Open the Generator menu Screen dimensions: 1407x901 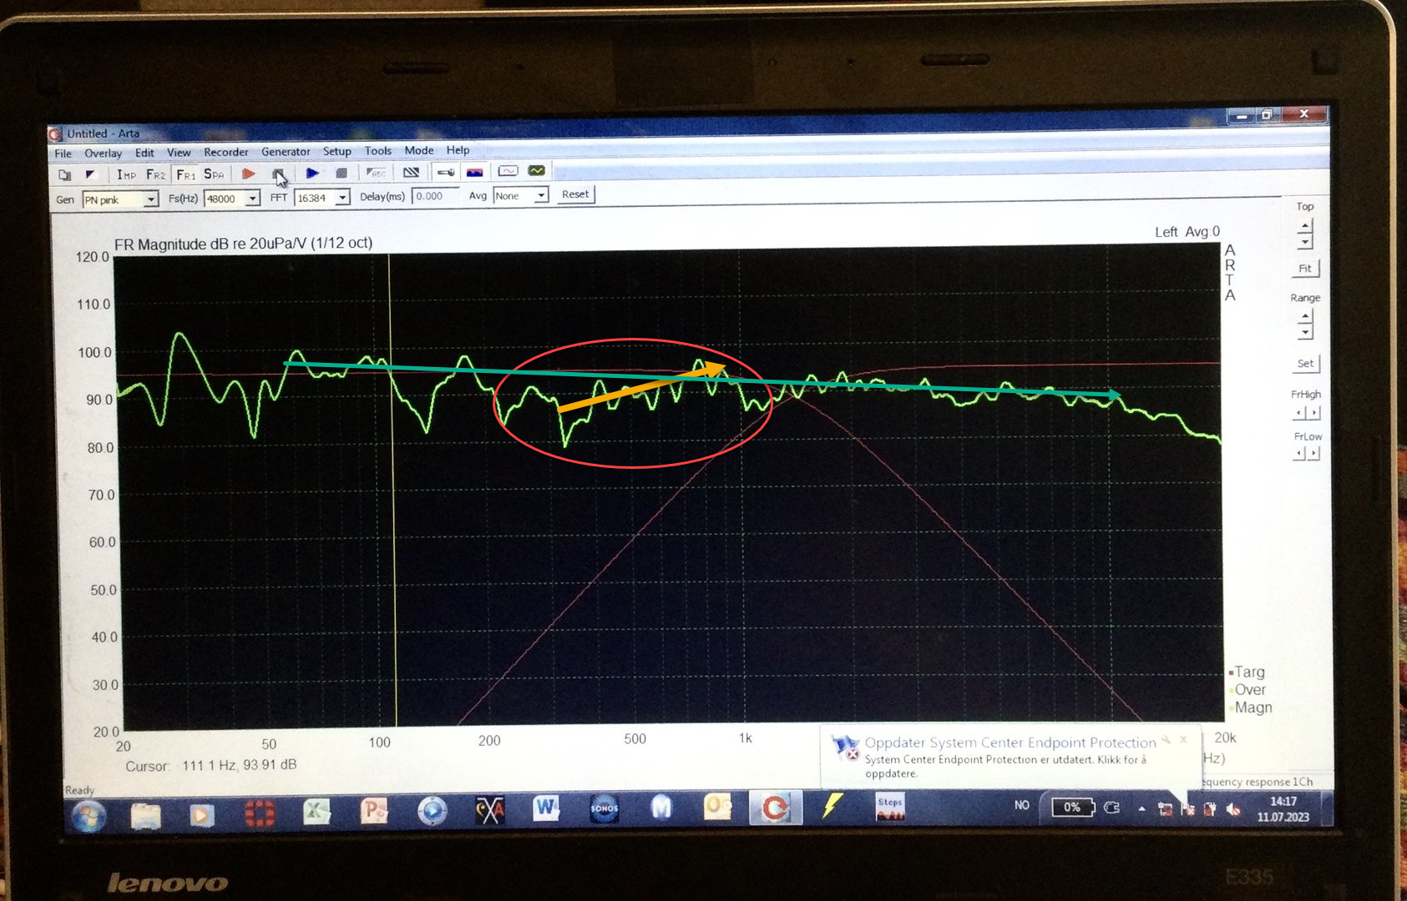286,152
